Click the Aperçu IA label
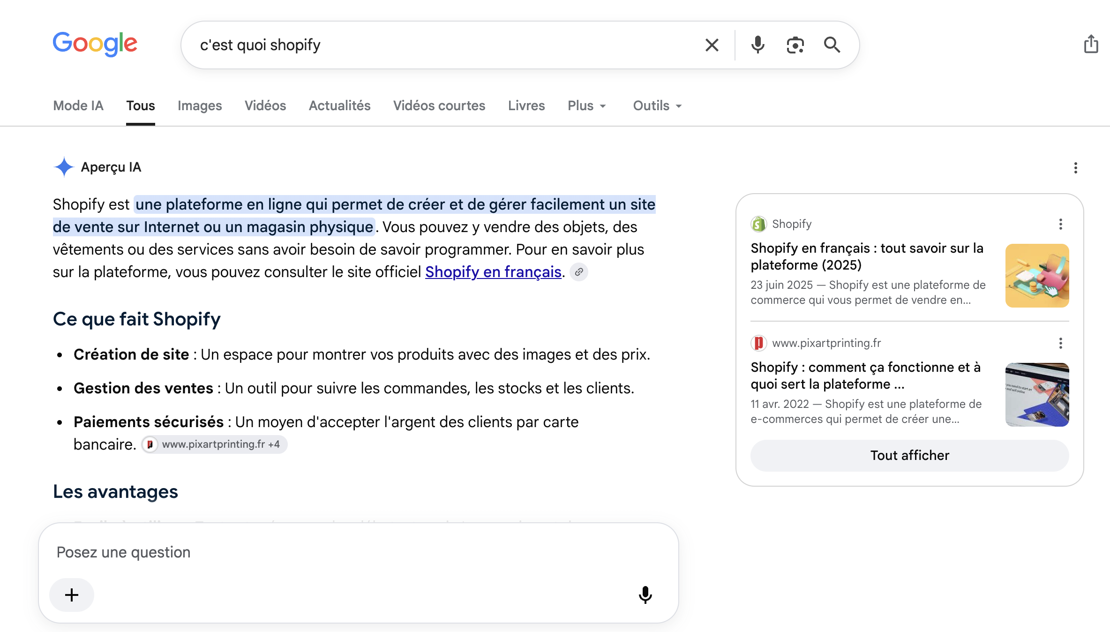Screen dimensions: 1110x632 point(111,167)
